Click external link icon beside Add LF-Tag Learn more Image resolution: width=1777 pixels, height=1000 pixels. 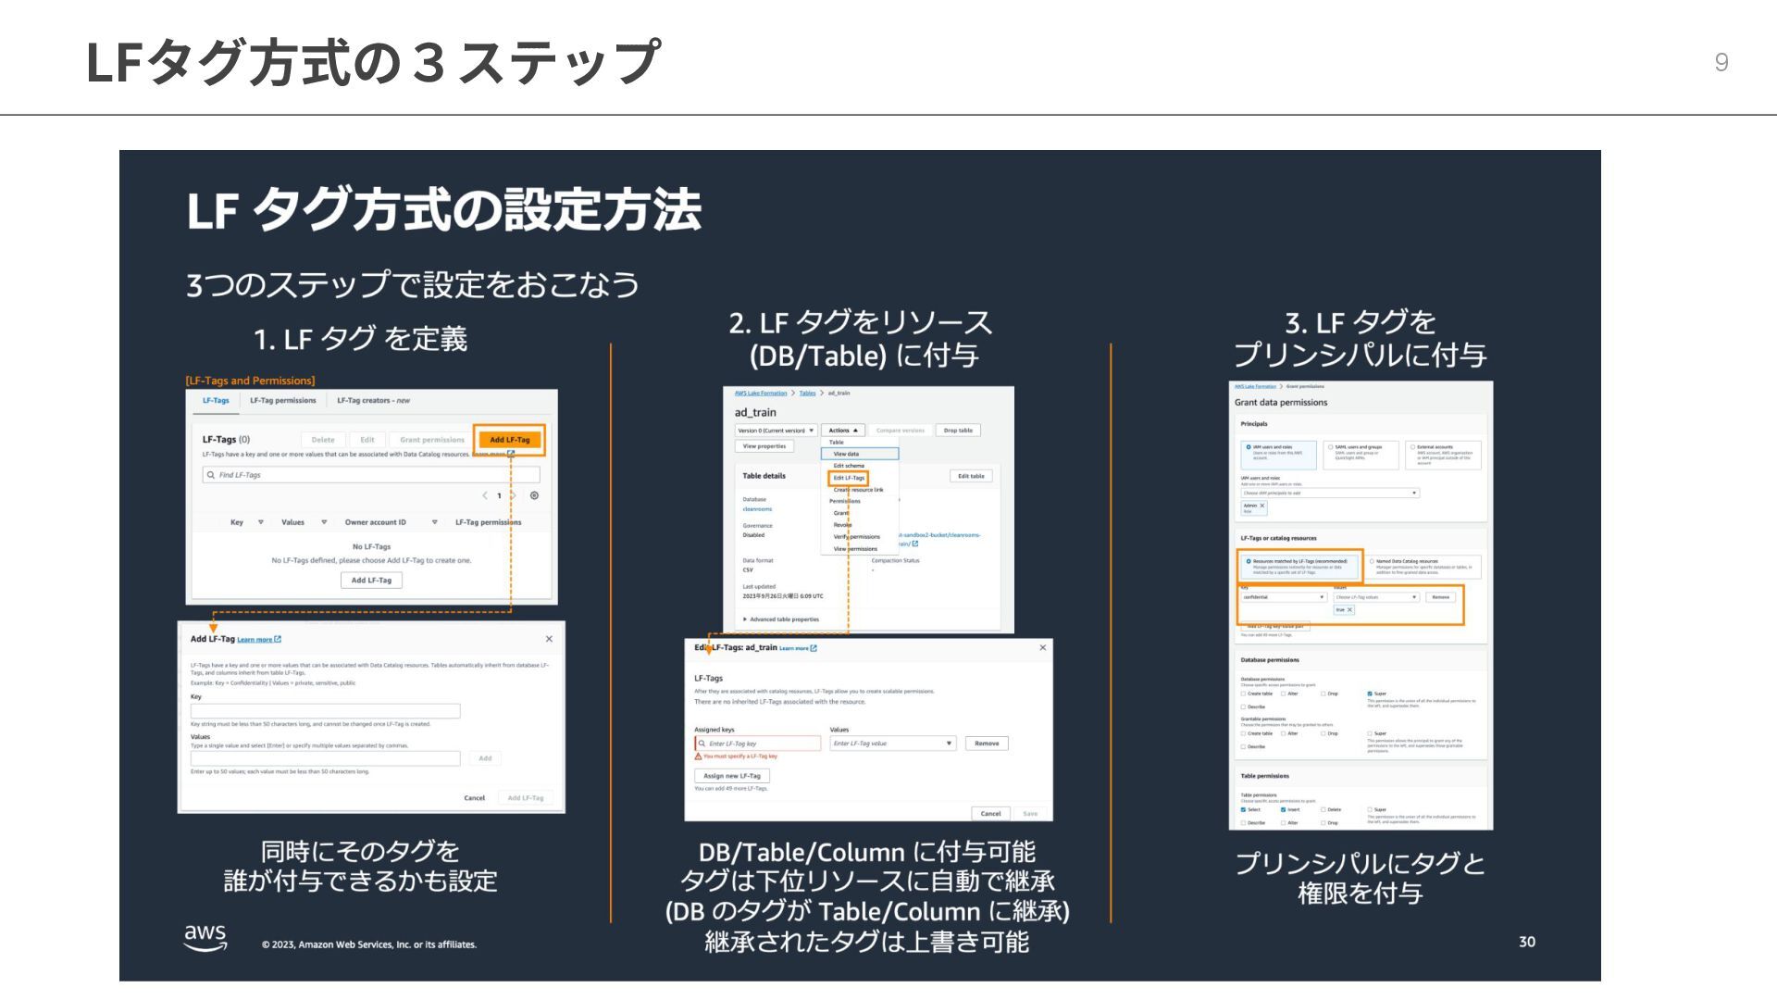coord(278,639)
